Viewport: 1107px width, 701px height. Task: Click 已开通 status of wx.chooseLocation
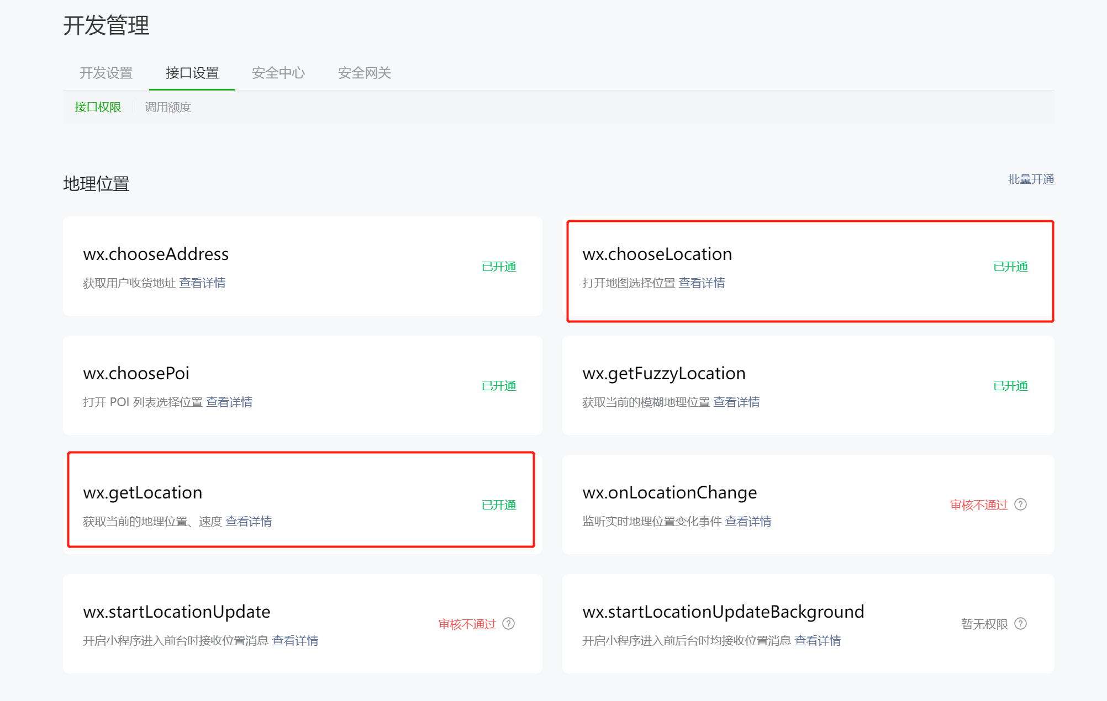click(x=1010, y=267)
